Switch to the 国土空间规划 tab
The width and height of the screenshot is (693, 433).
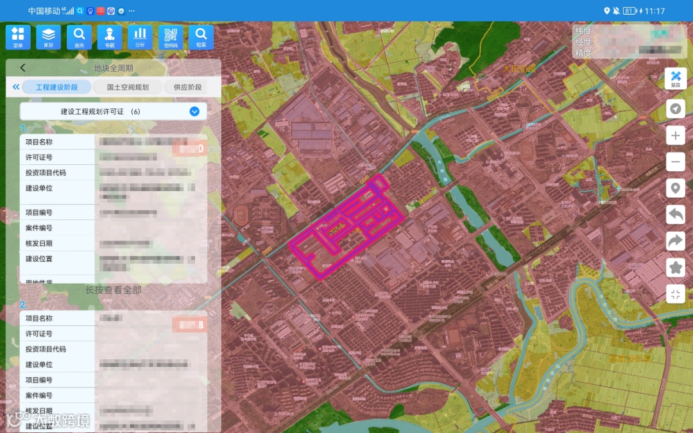[128, 87]
